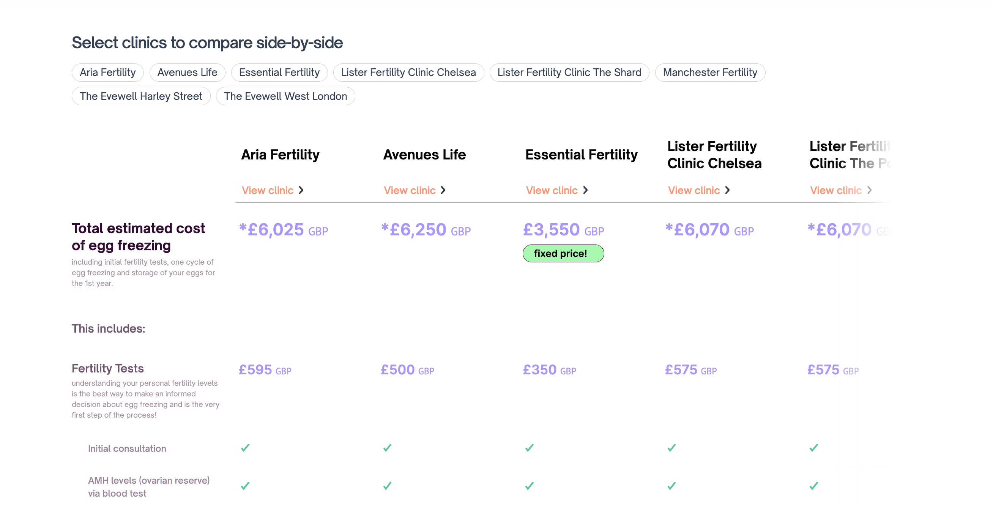
Task: Click Avenues Life column heading
Action: [424, 155]
